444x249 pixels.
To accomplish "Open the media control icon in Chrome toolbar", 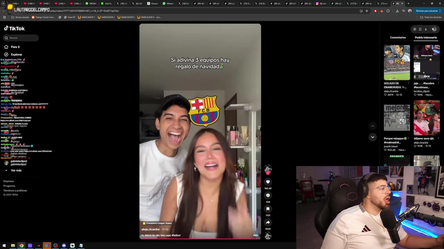I will click(403, 11).
